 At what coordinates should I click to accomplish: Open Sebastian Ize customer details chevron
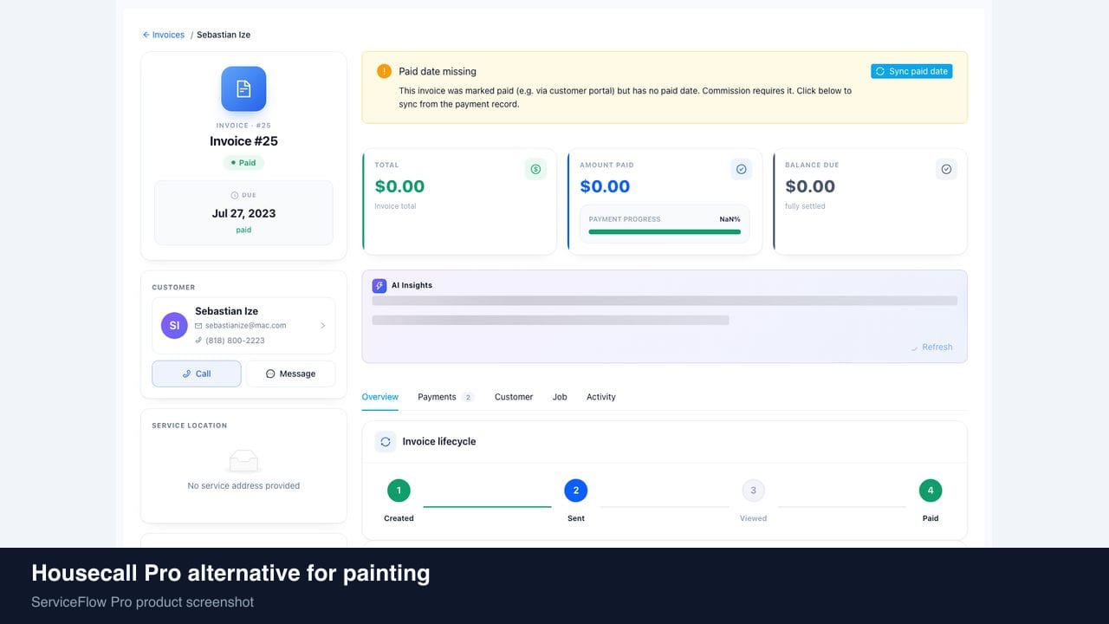(x=322, y=326)
